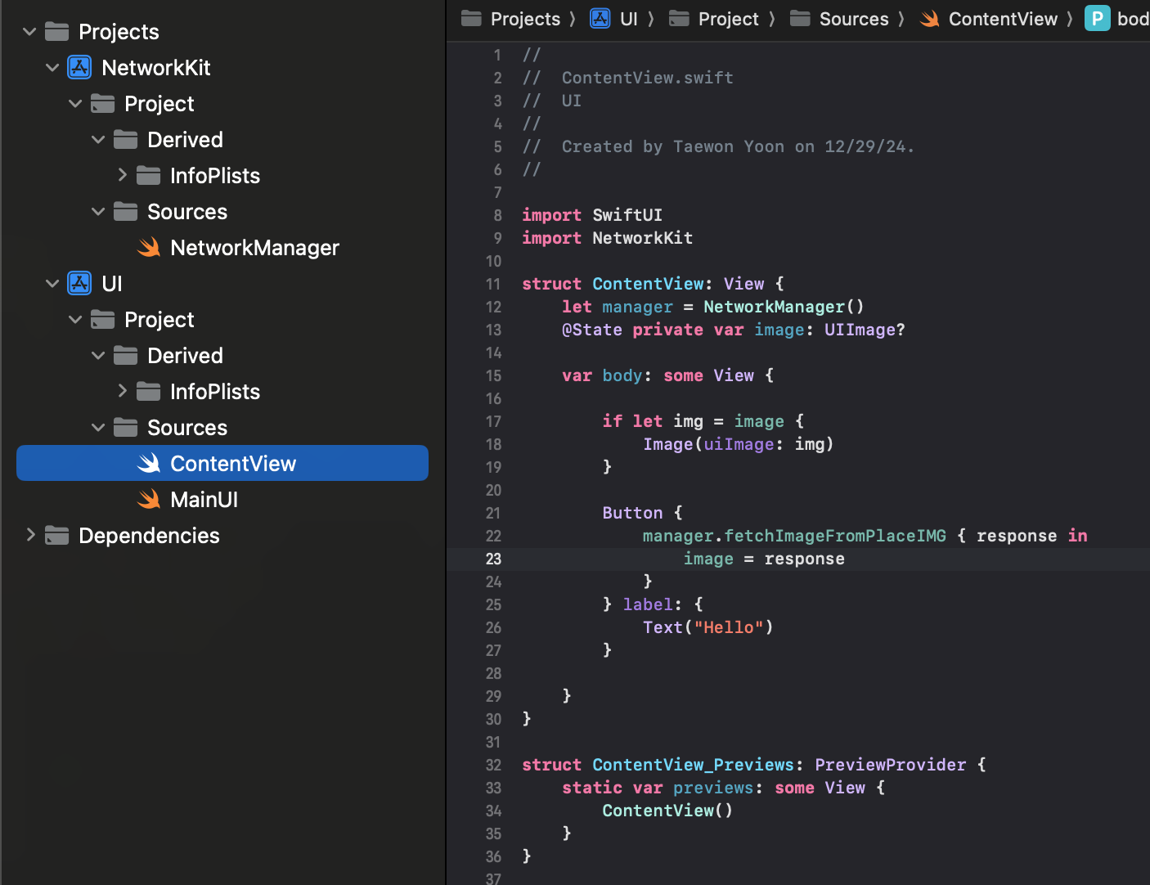1150x885 pixels.
Task: Click the UI app icon in breadcrumb bar
Action: tap(600, 19)
